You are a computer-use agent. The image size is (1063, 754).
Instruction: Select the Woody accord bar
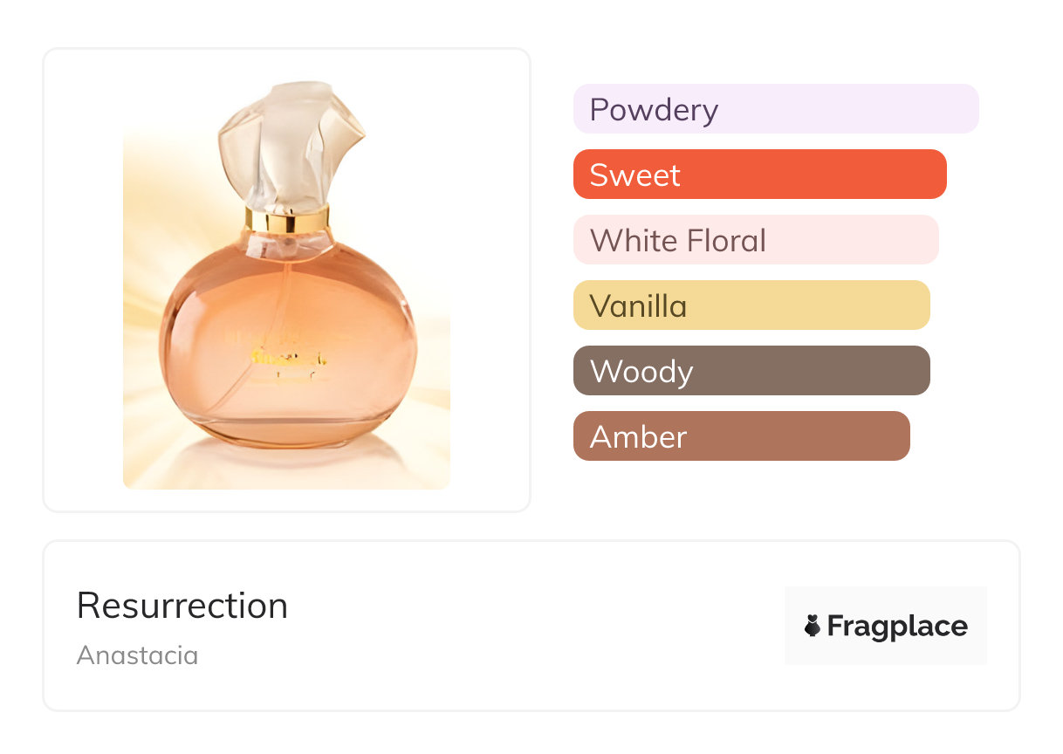pos(751,371)
